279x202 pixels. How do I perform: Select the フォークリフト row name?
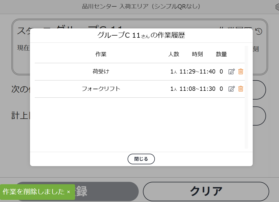tap(101, 89)
